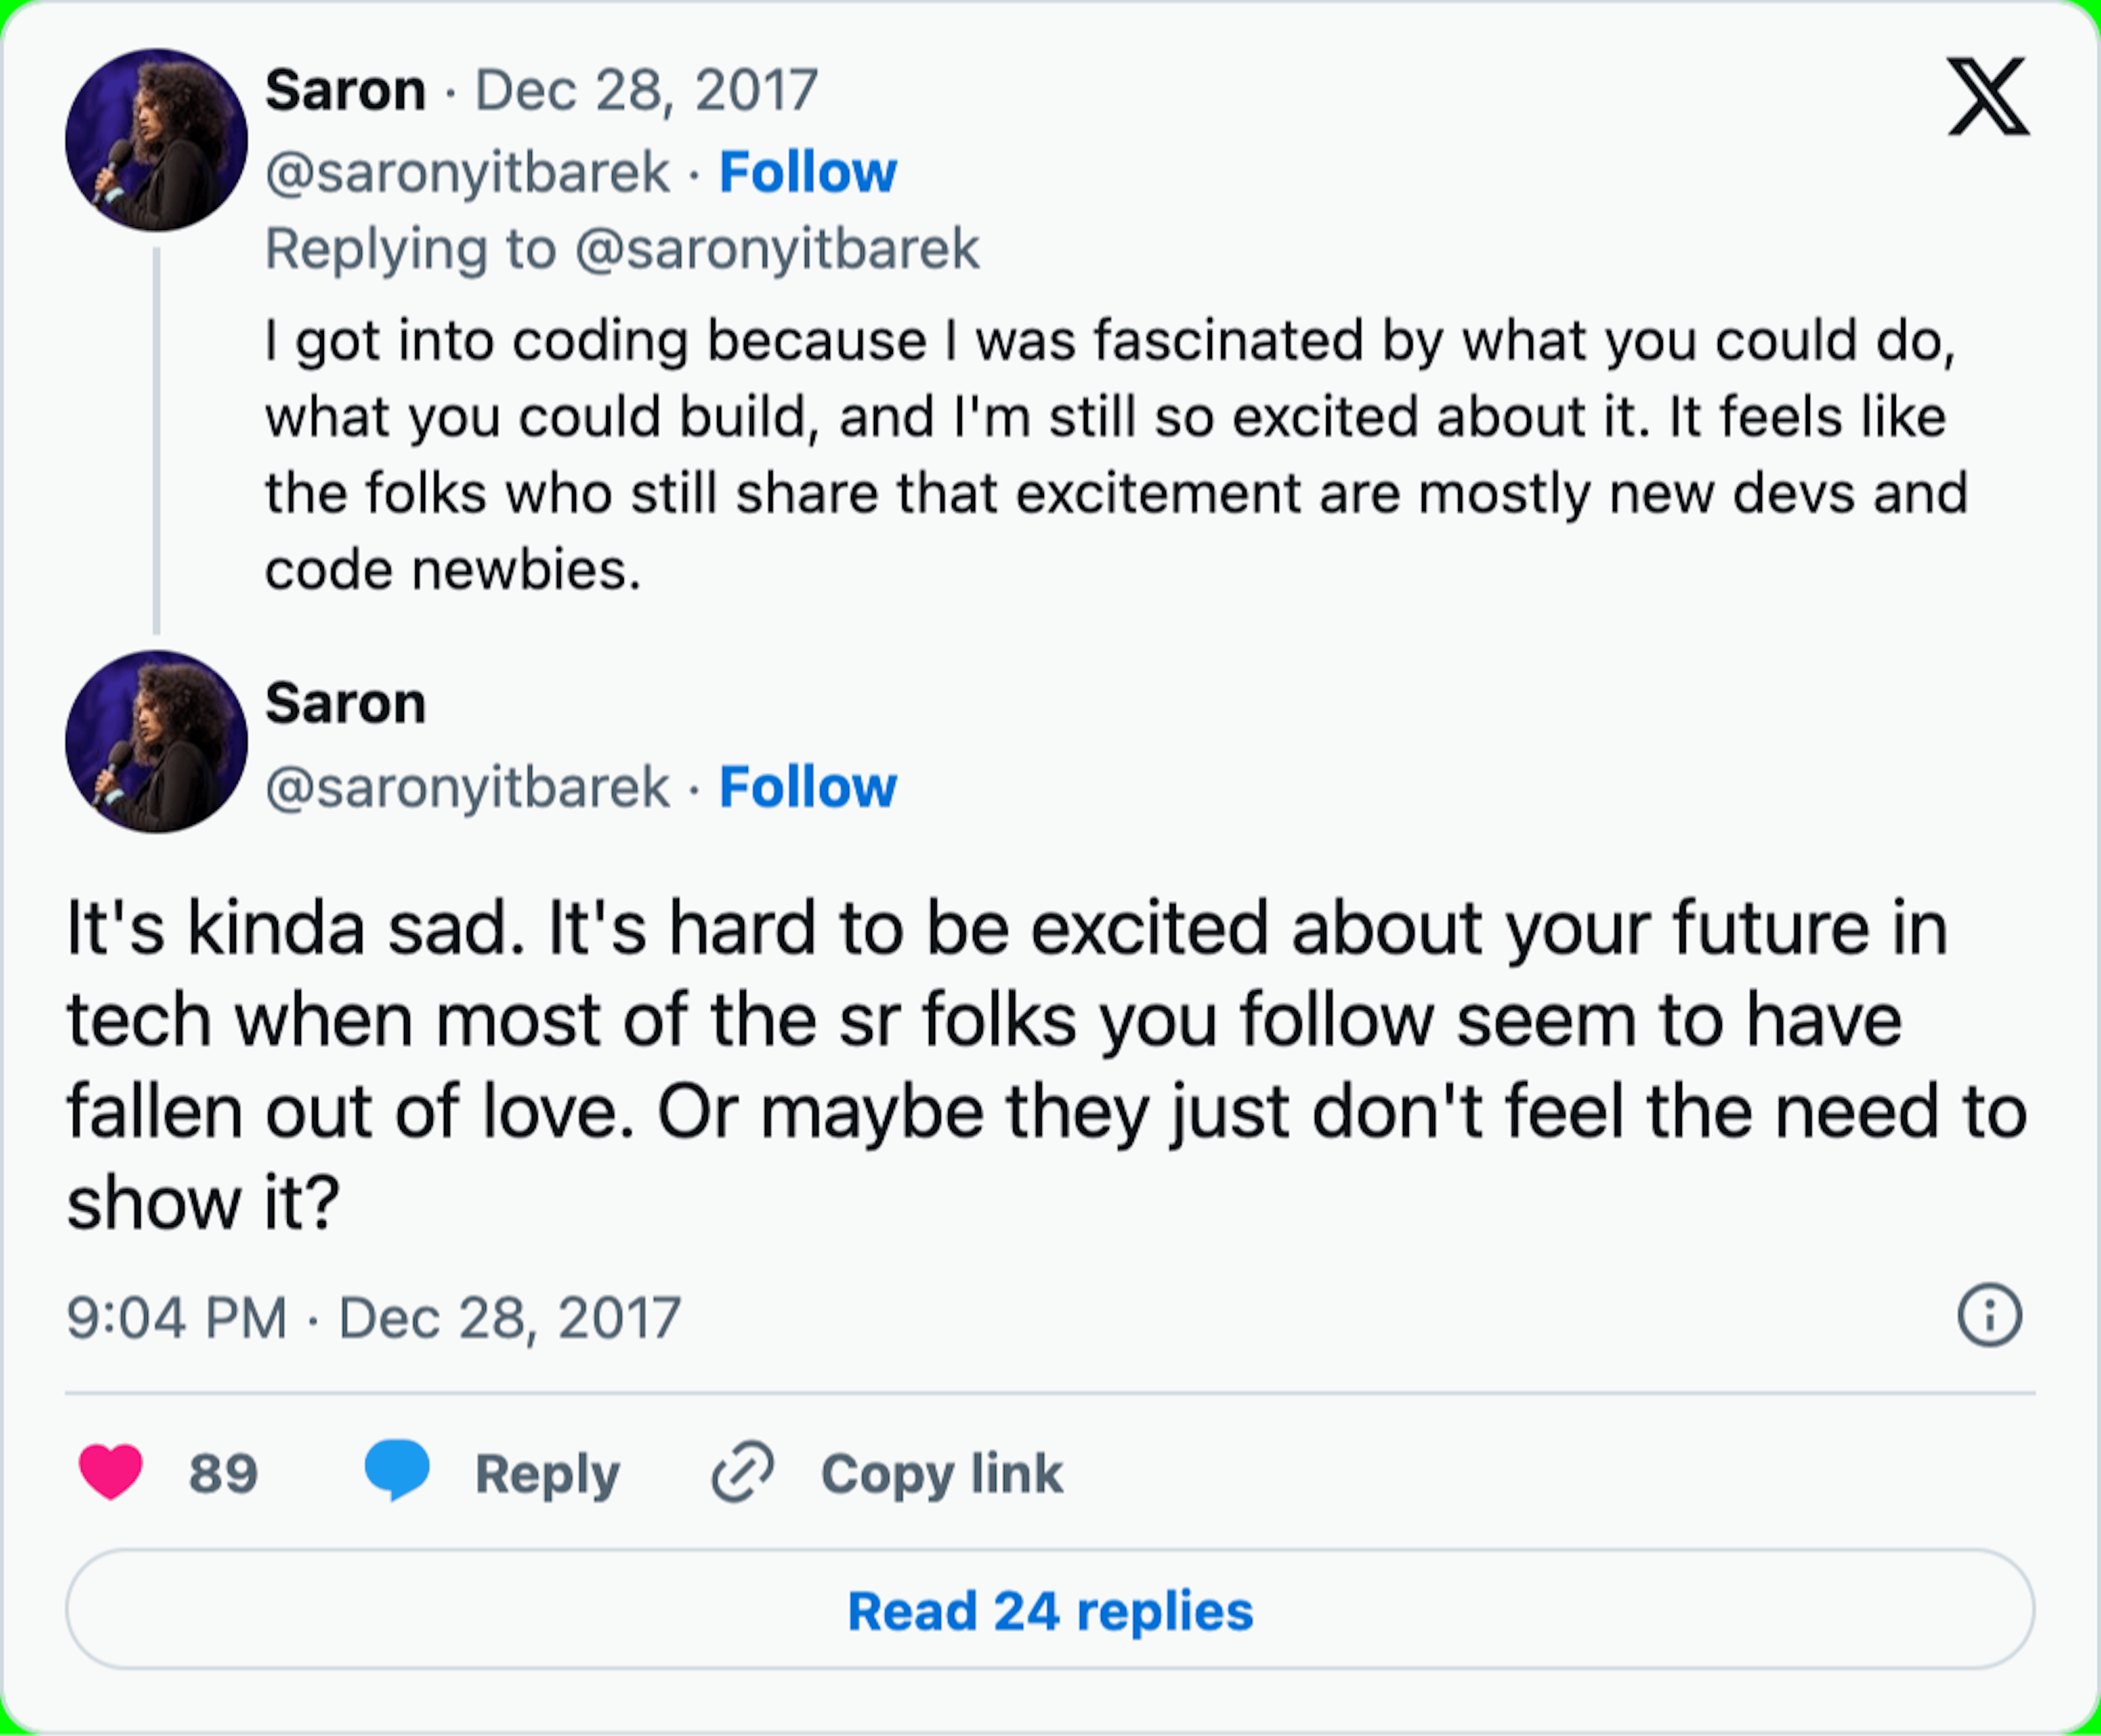This screenshot has width=2101, height=1736.
Task: Click the 89 likes count
Action: point(223,1474)
